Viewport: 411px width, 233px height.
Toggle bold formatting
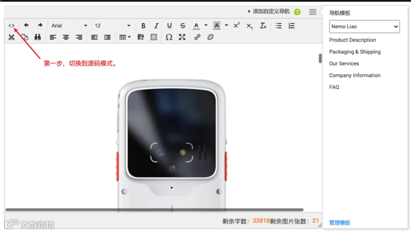pyautogui.click(x=143, y=26)
